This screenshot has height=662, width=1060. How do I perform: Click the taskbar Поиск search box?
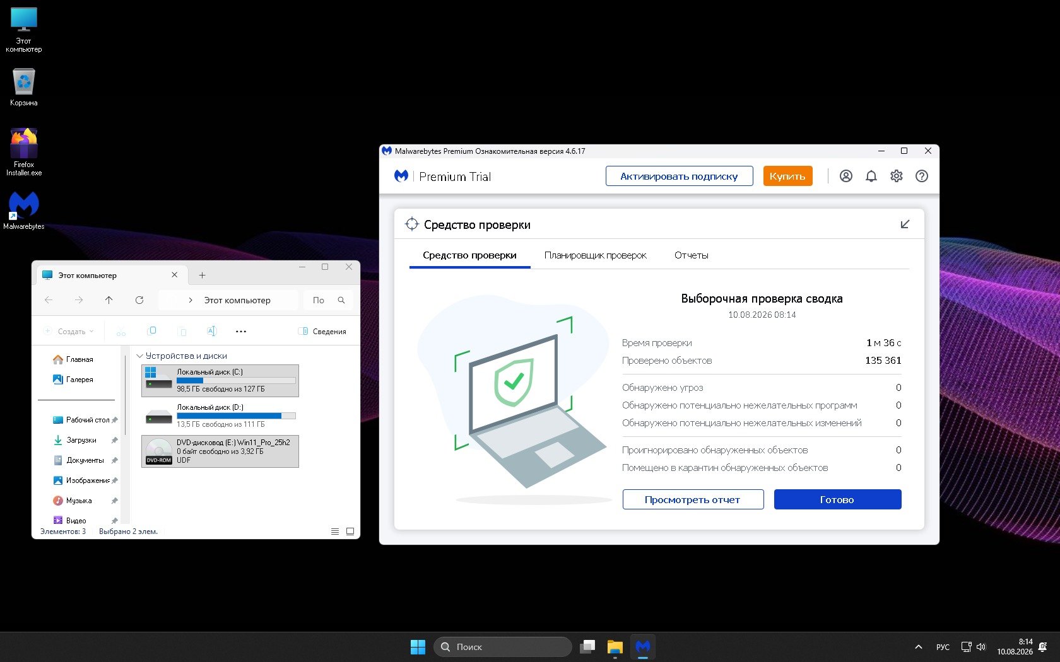coord(502,647)
